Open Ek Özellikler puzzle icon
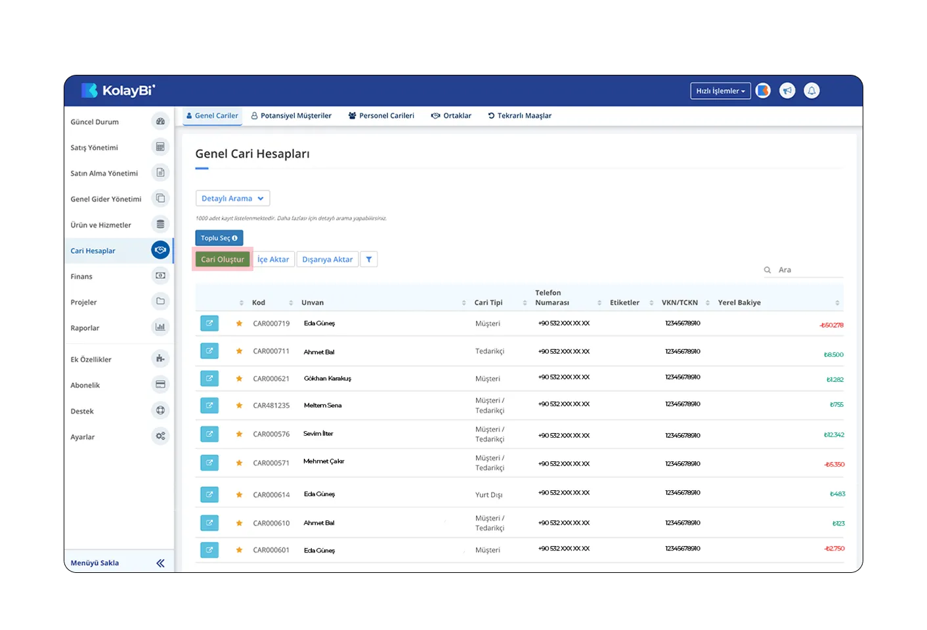Screen dimensions: 927x630 coord(160,358)
